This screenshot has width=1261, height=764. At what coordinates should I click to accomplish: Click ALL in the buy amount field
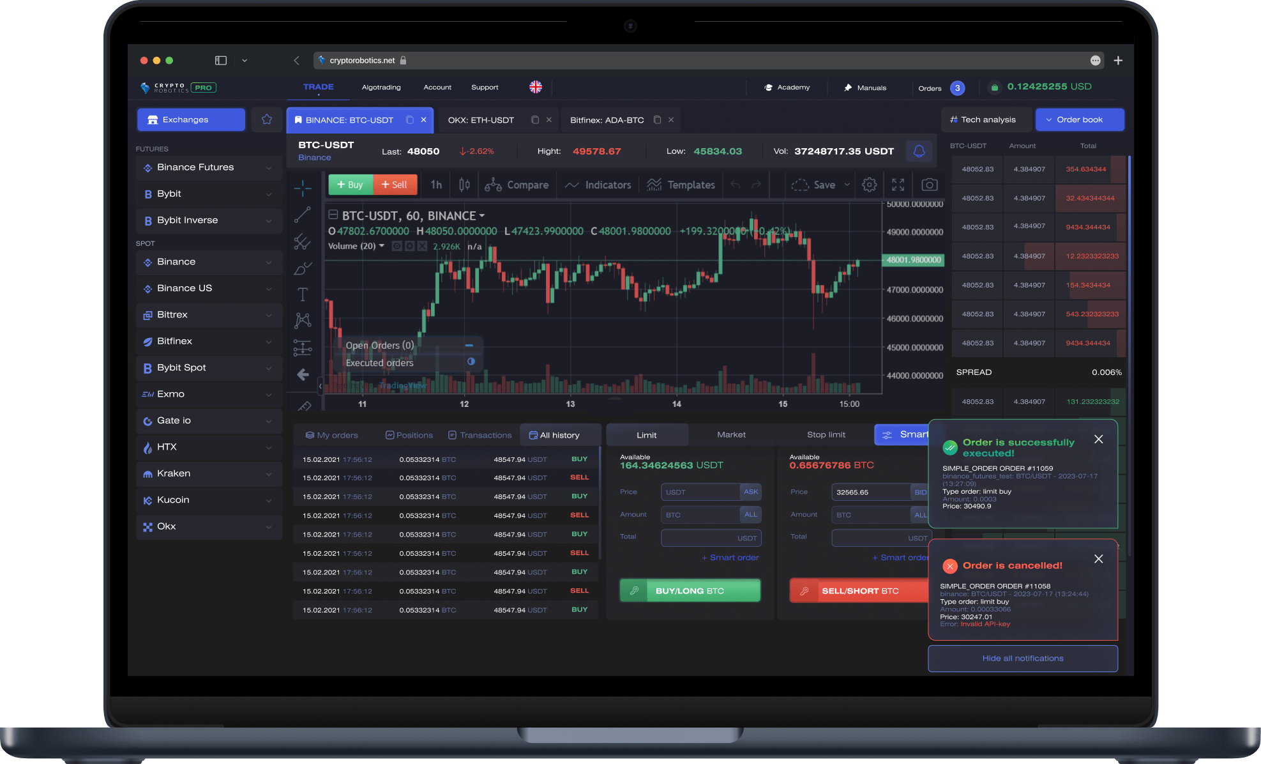click(x=751, y=515)
